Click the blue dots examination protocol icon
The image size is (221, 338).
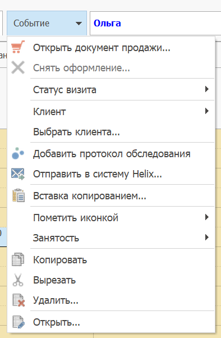click(18, 153)
